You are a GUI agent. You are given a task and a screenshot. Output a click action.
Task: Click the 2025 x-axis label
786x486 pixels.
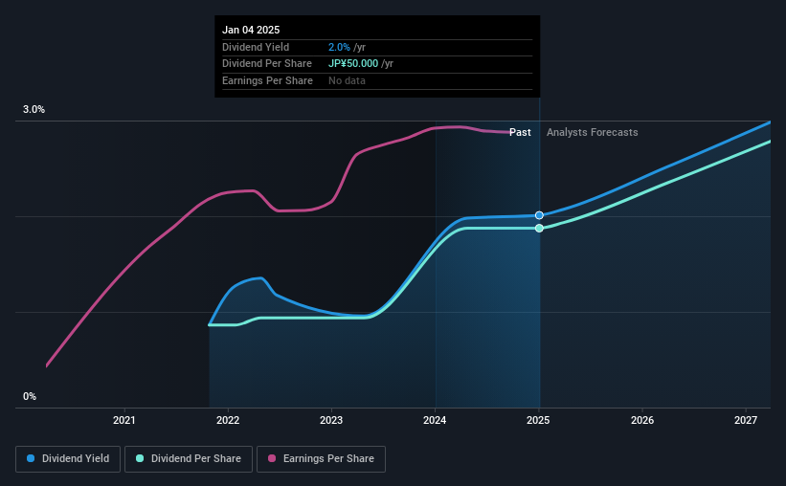(538, 420)
